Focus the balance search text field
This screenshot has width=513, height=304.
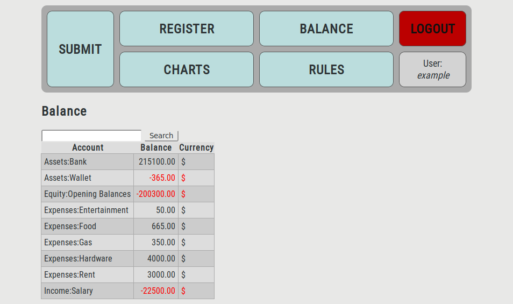[x=91, y=136]
